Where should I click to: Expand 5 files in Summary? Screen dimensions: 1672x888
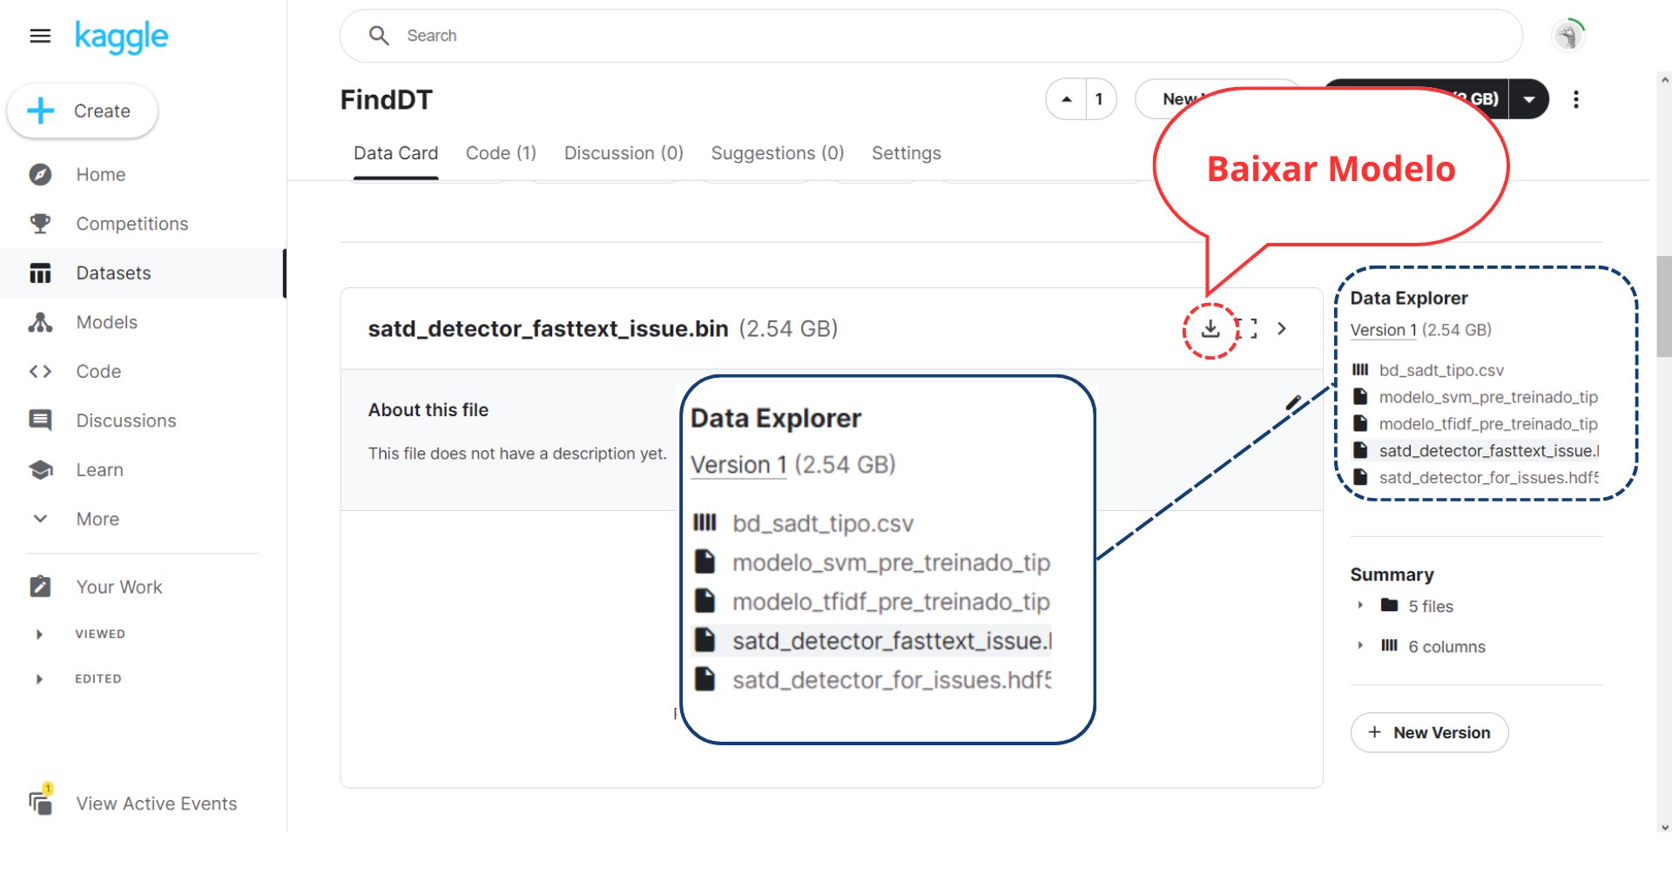pos(1360,606)
